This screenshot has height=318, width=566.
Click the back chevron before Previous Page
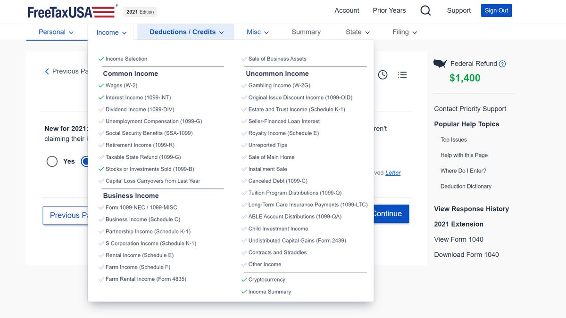pos(46,71)
